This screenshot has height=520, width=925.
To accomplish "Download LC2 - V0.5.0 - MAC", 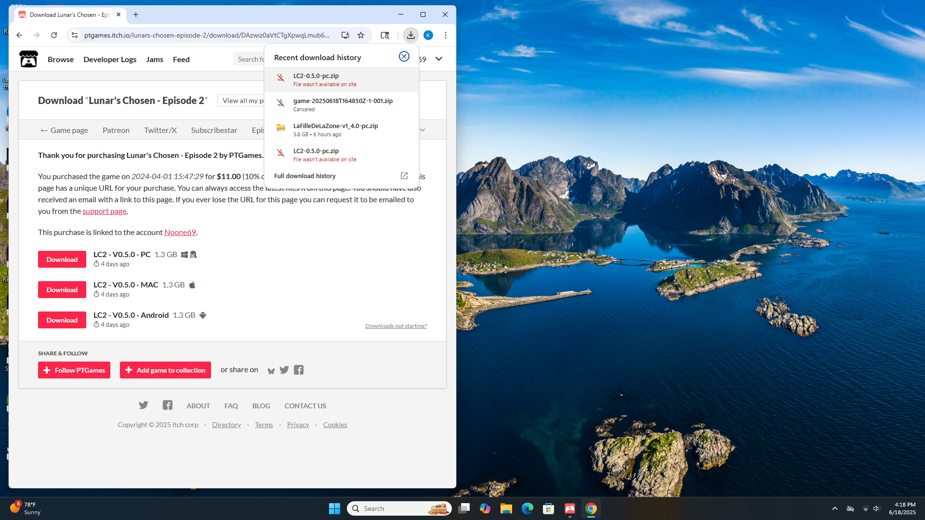I will click(x=62, y=289).
